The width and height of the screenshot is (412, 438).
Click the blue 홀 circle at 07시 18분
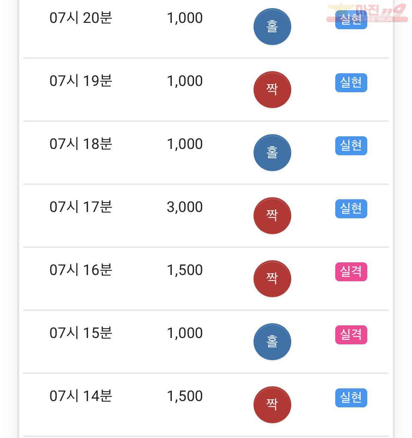[272, 153]
